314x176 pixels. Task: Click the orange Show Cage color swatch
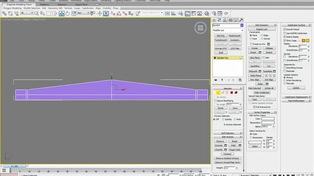point(303,41)
